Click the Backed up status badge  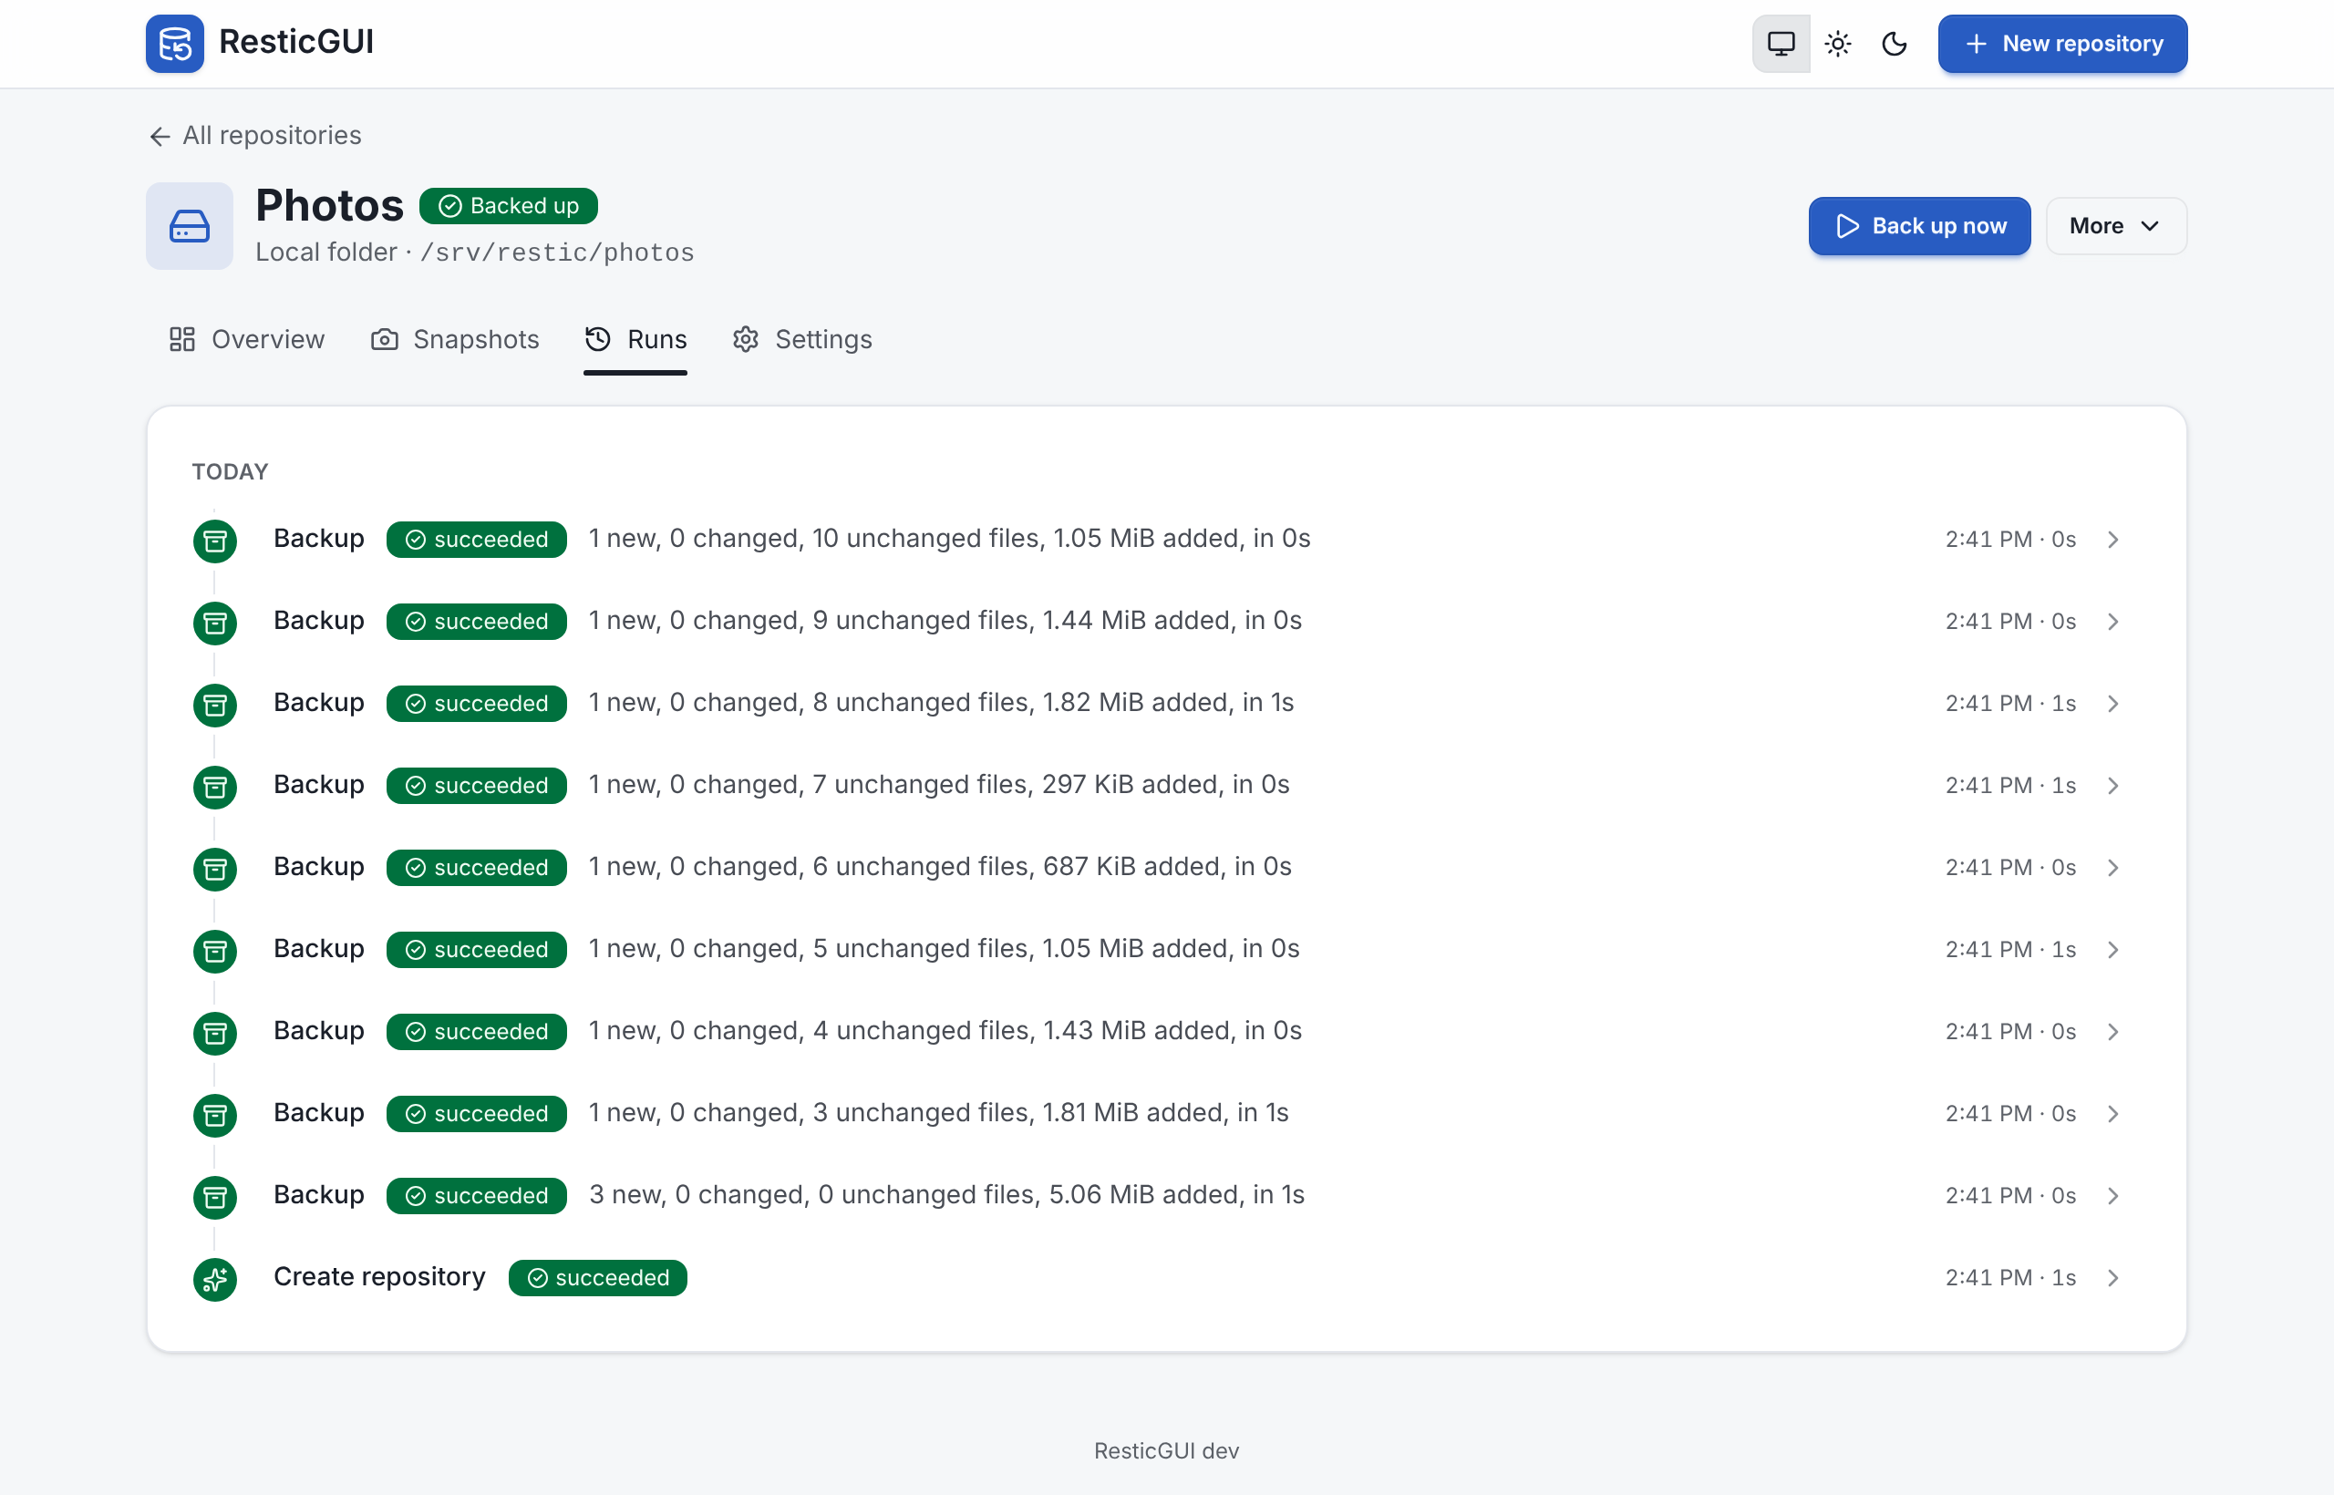[508, 206]
